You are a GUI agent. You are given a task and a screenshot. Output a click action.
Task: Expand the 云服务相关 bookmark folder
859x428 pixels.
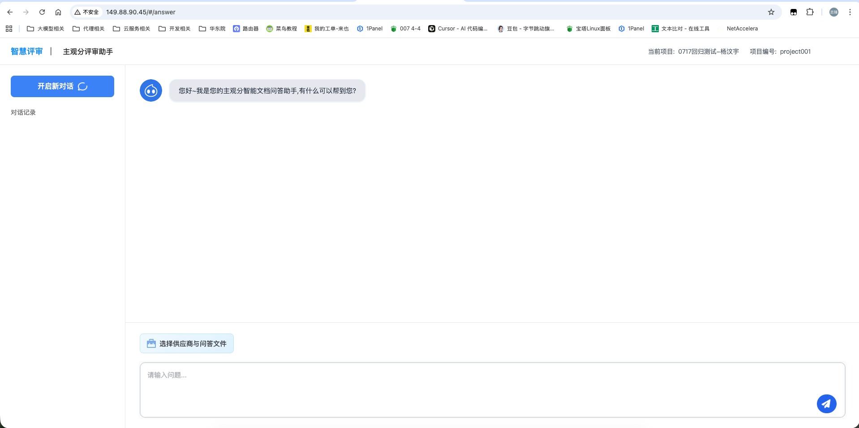click(x=132, y=29)
